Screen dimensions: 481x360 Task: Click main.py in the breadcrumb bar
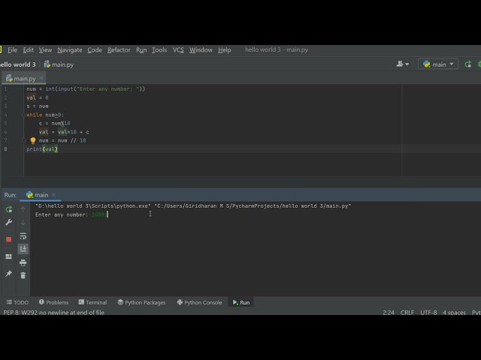59,64
